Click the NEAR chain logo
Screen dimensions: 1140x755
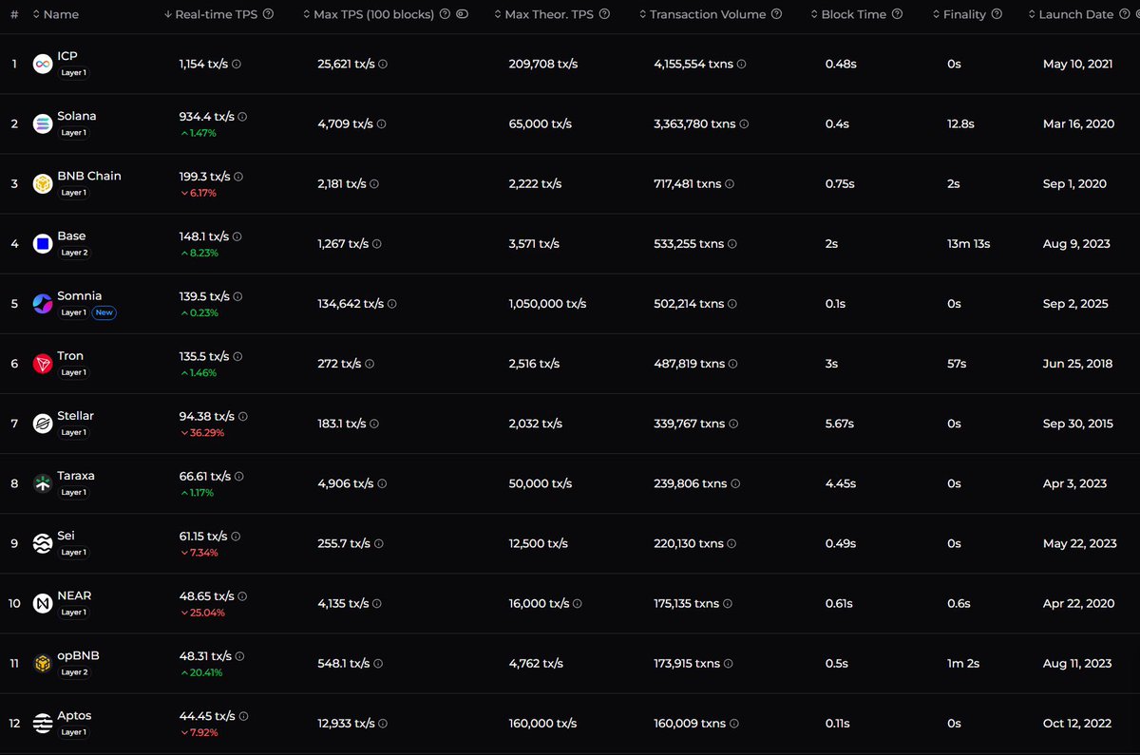42,602
